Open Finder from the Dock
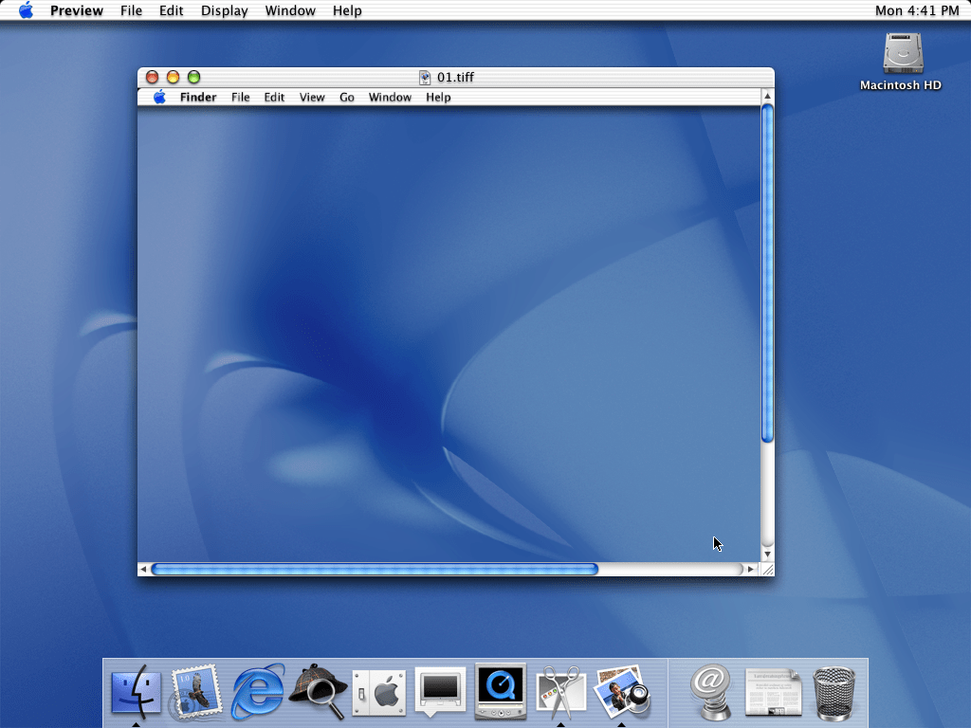The width and height of the screenshot is (971, 728). pos(137,692)
